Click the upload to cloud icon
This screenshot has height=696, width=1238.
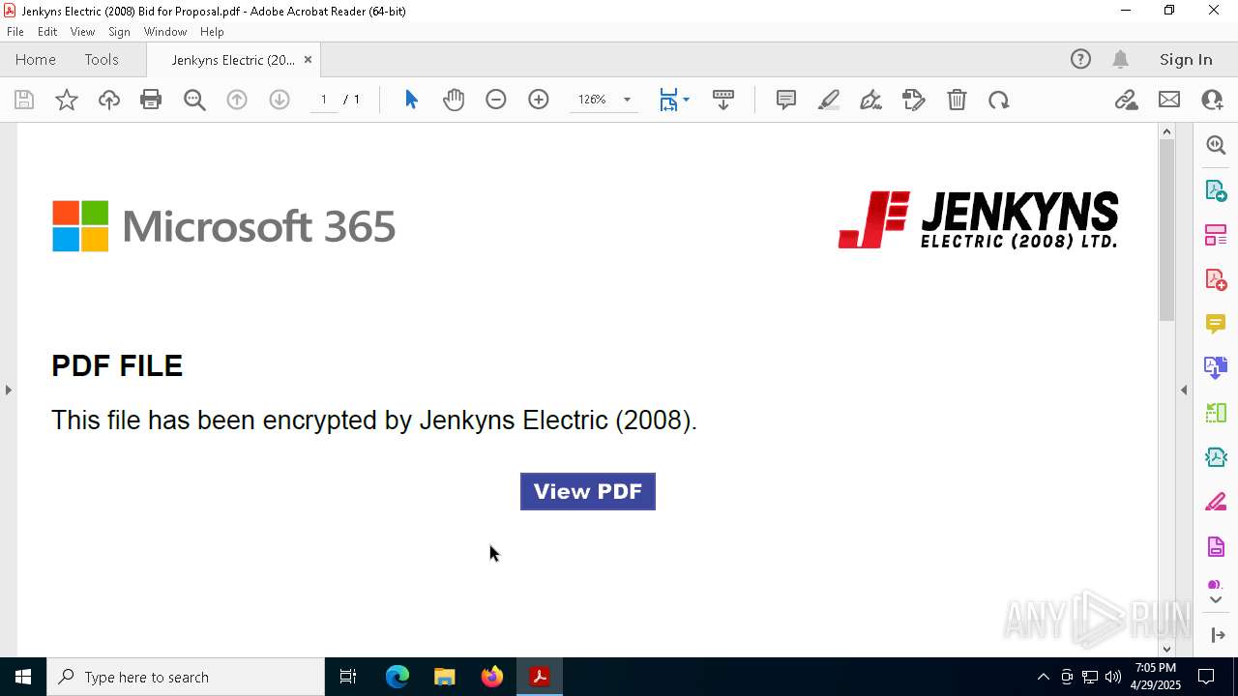pos(109,100)
